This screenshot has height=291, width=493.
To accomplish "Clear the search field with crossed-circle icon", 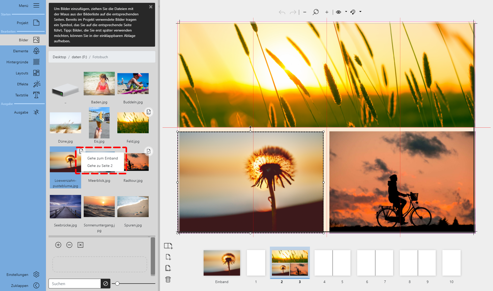I will pos(106,284).
